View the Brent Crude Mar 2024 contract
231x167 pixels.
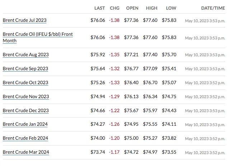point(26,152)
